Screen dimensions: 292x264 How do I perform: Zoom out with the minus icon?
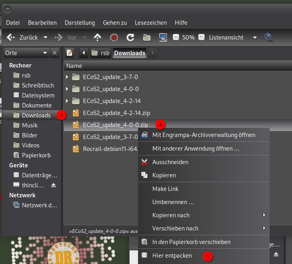pos(176,38)
